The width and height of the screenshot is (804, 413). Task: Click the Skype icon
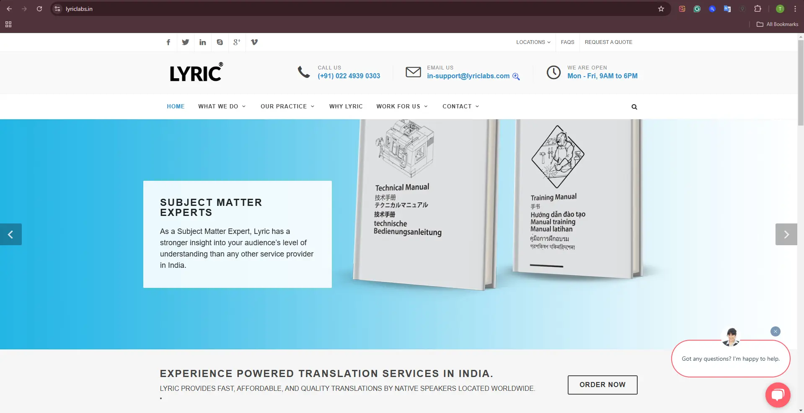220,42
